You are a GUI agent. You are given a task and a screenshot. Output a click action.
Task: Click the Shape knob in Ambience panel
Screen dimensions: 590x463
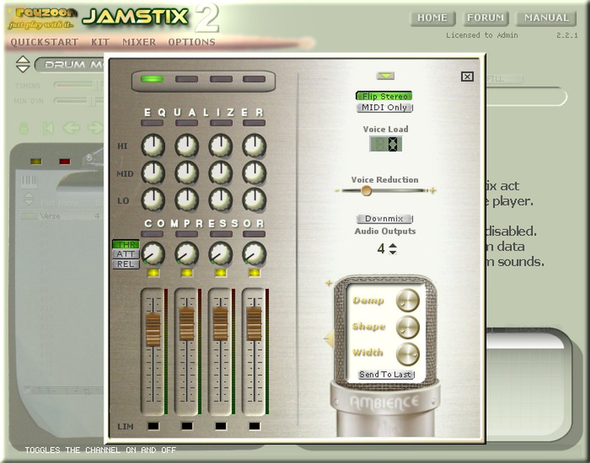coord(408,327)
